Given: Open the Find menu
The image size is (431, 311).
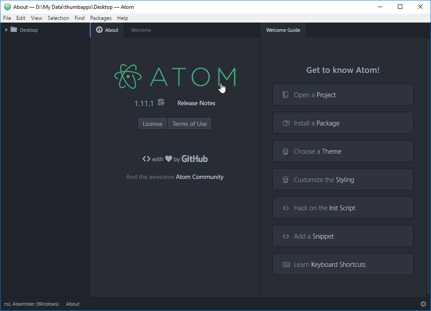Looking at the screenshot, I should [x=80, y=18].
